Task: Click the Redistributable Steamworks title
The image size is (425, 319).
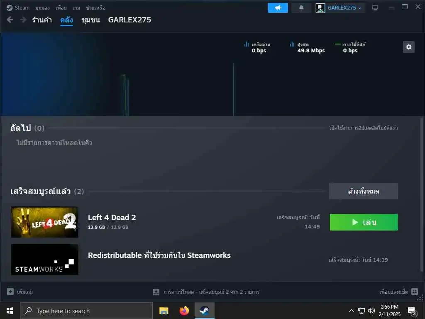Action: pyautogui.click(x=159, y=255)
